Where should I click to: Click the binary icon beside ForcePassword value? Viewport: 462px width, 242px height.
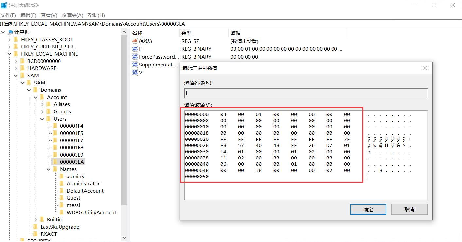coord(134,56)
